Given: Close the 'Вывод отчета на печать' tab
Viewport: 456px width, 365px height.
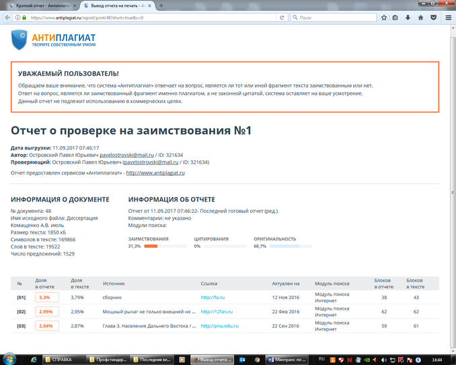Looking at the screenshot, I should 149,5.
